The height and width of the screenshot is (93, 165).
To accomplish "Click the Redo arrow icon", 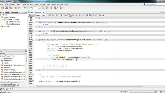I will (19, 8).
